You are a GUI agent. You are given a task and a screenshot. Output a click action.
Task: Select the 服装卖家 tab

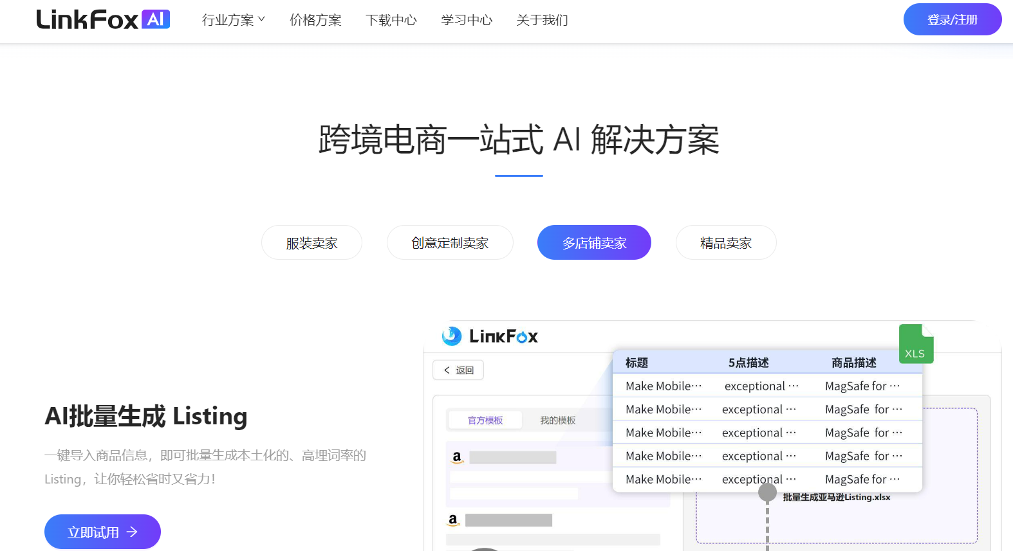[311, 242]
